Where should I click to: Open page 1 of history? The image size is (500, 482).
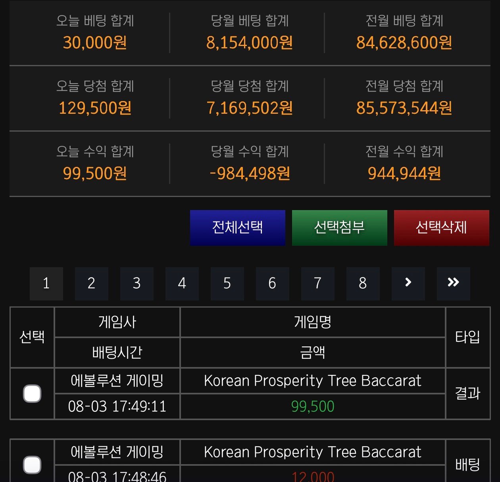tap(46, 283)
